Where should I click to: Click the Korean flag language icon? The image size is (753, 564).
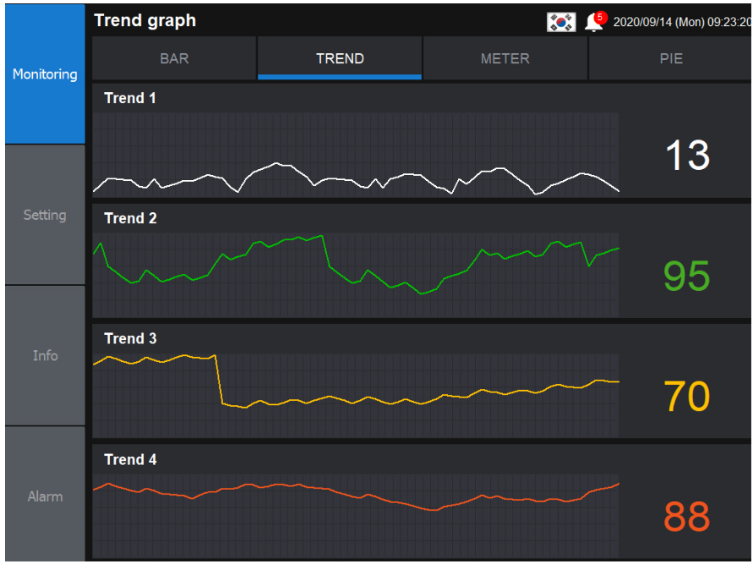click(560, 21)
